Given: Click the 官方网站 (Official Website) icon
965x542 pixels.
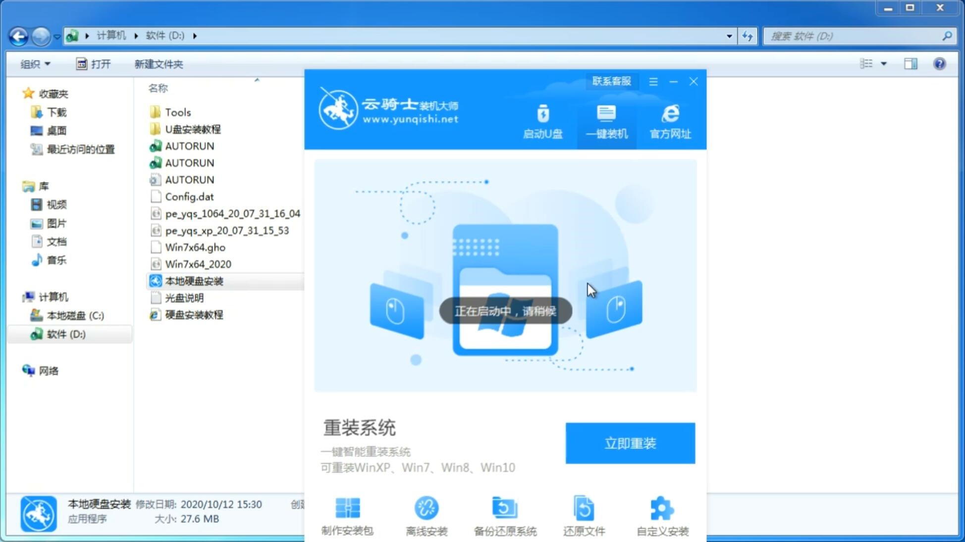Looking at the screenshot, I should (669, 121).
